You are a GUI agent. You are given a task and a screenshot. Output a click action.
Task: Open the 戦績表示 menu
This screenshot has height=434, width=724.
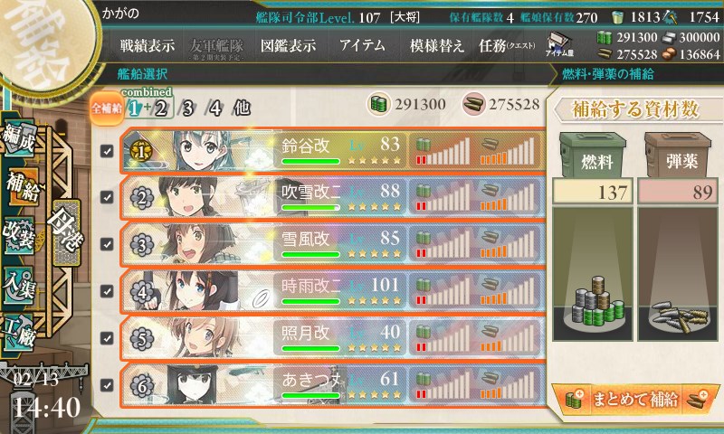pos(148,45)
